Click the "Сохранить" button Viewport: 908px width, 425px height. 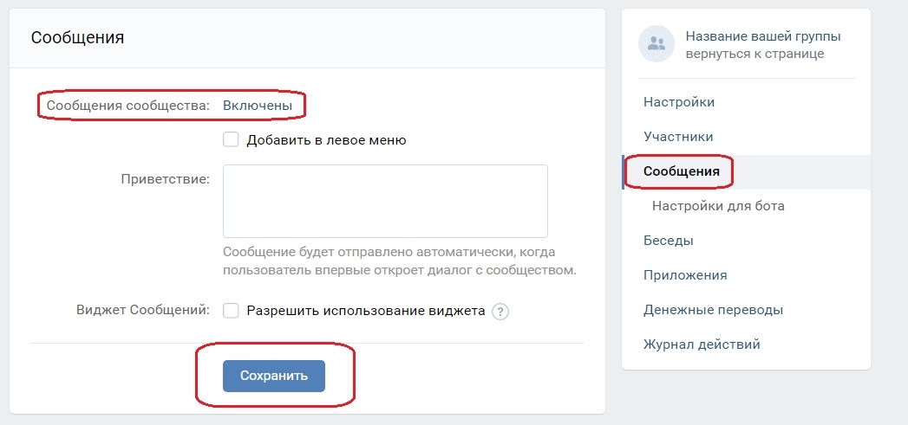click(274, 376)
